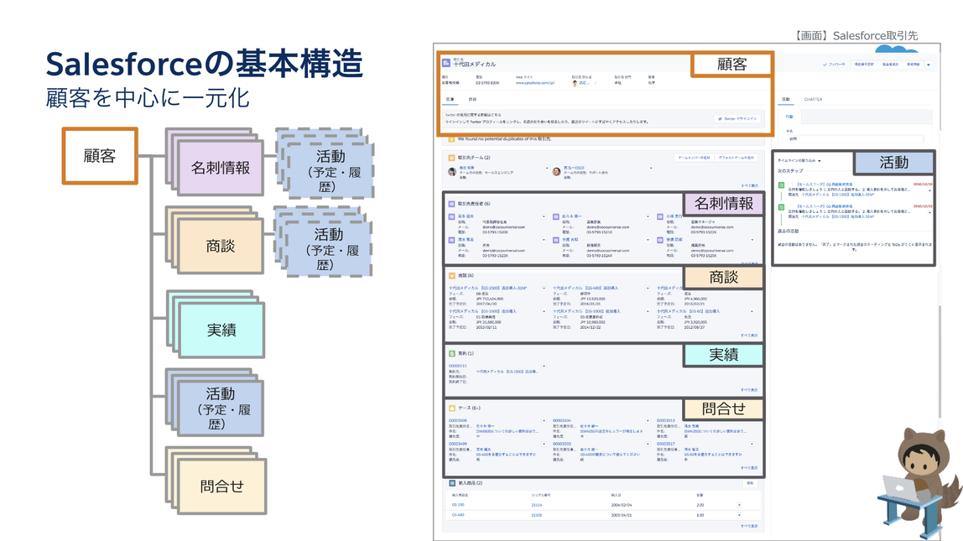Open case number 00003499
This screenshot has height=541, width=963.
pos(457,444)
